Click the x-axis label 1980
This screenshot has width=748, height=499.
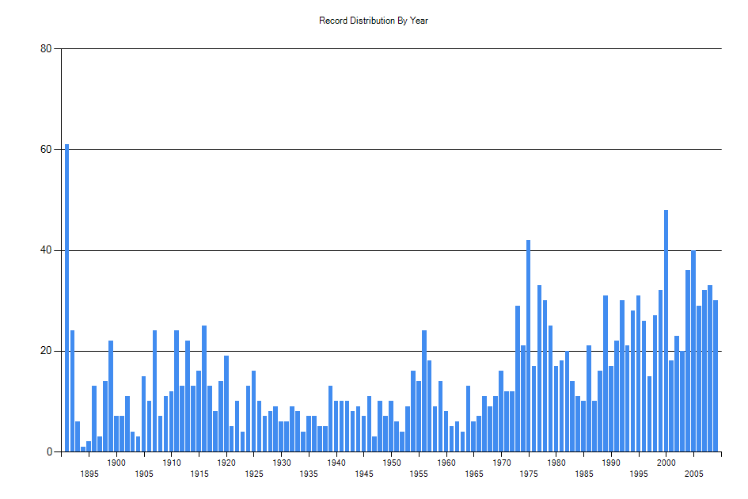coord(556,463)
